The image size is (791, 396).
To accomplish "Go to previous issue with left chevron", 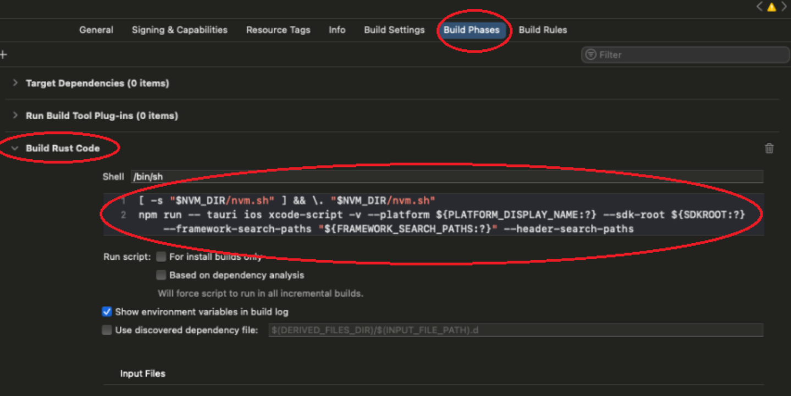I will coord(760,7).
